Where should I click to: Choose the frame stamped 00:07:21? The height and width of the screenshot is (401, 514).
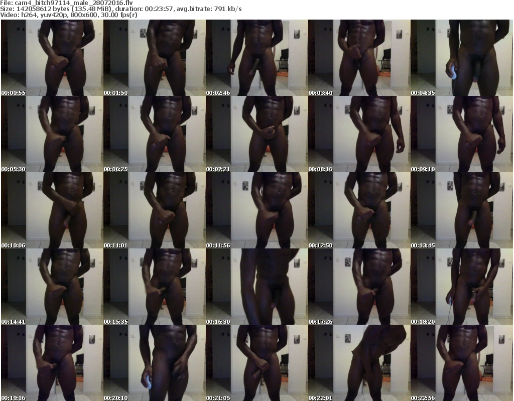(x=256, y=134)
